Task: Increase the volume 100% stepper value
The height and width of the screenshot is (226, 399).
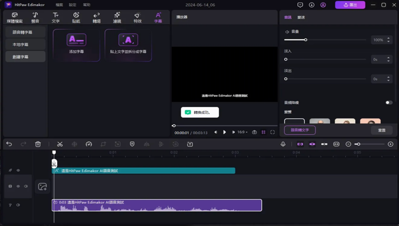Action: click(388, 39)
